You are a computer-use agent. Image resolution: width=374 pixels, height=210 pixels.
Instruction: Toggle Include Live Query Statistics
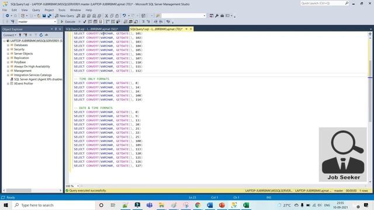point(113,22)
